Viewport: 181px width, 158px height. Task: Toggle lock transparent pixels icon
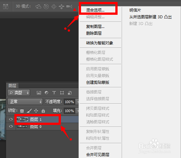click(22, 111)
